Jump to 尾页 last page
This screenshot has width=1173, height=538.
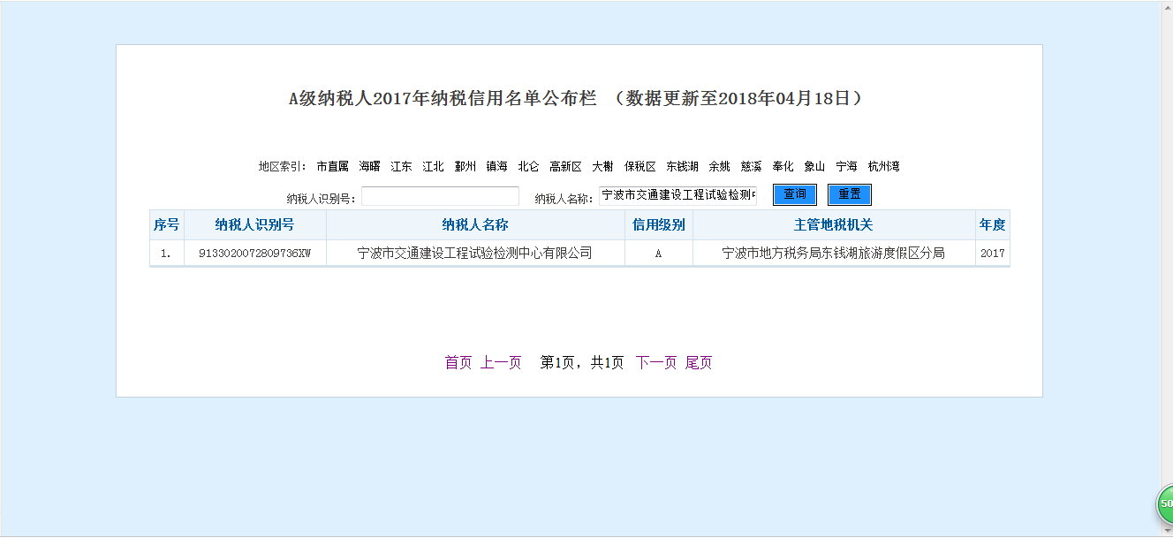[699, 363]
